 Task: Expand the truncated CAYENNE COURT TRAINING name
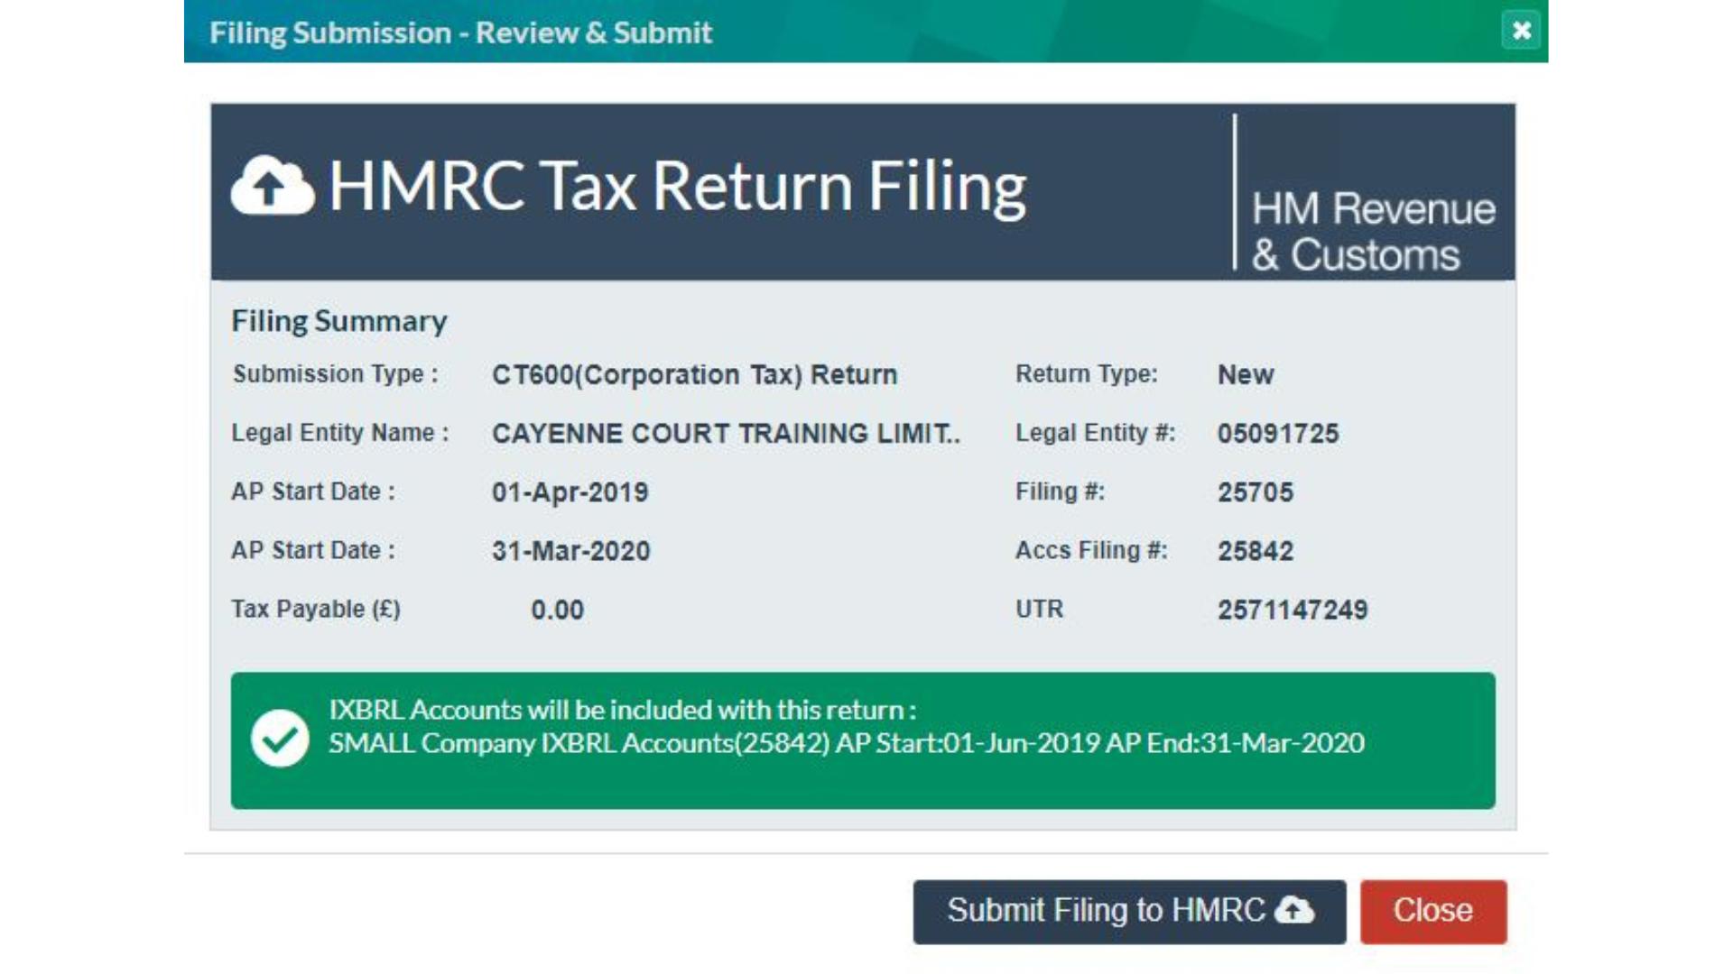(x=726, y=433)
